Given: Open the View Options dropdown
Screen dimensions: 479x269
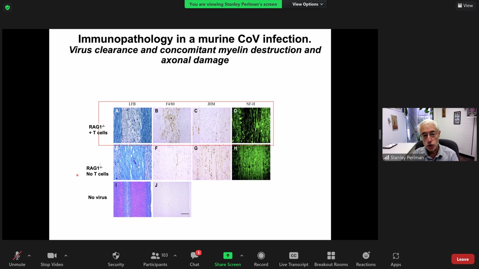Looking at the screenshot, I should (307, 4).
